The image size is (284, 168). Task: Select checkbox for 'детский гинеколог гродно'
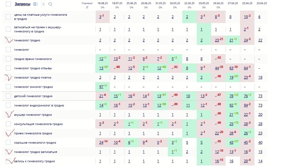click(x=8, y=96)
